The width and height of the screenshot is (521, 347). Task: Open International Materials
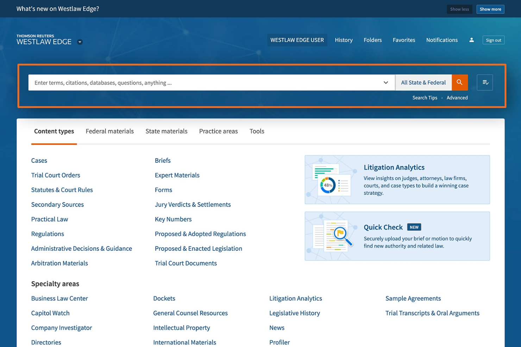pos(184,342)
